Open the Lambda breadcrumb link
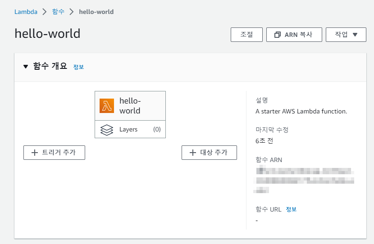 click(x=26, y=12)
